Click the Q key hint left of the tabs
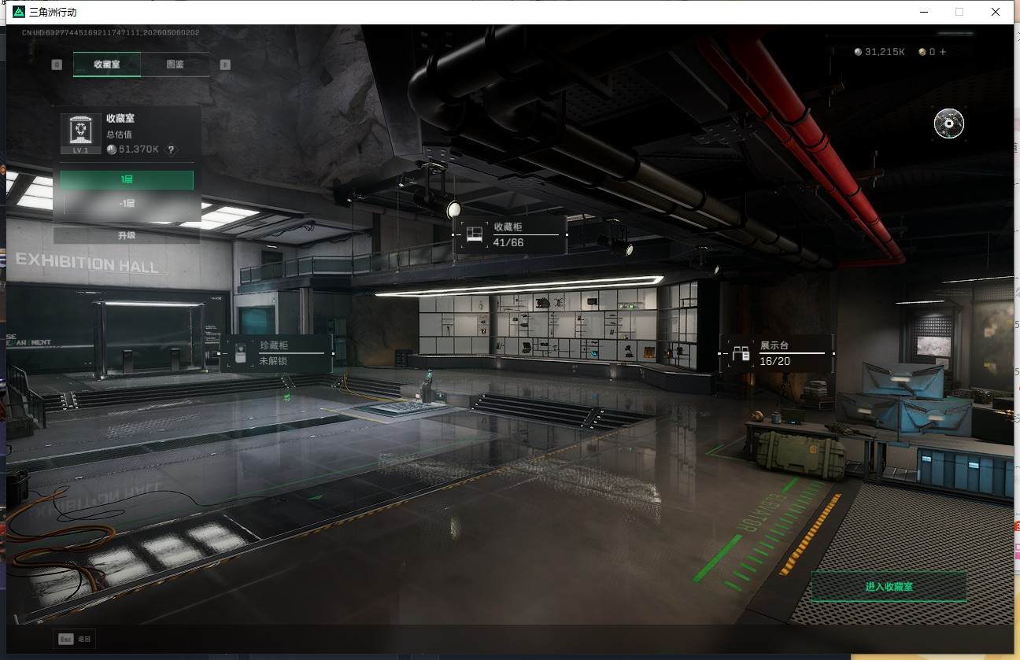This screenshot has width=1020, height=660. click(57, 65)
